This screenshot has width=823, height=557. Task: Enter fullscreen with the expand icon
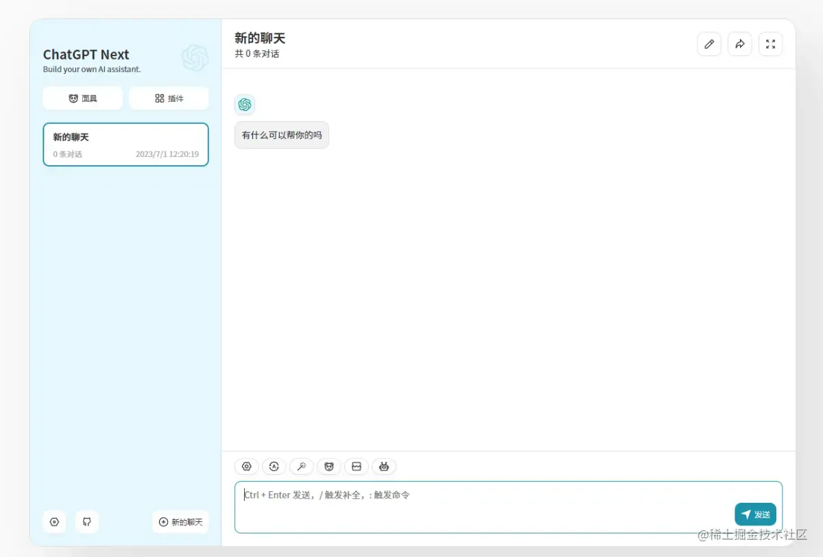(771, 44)
